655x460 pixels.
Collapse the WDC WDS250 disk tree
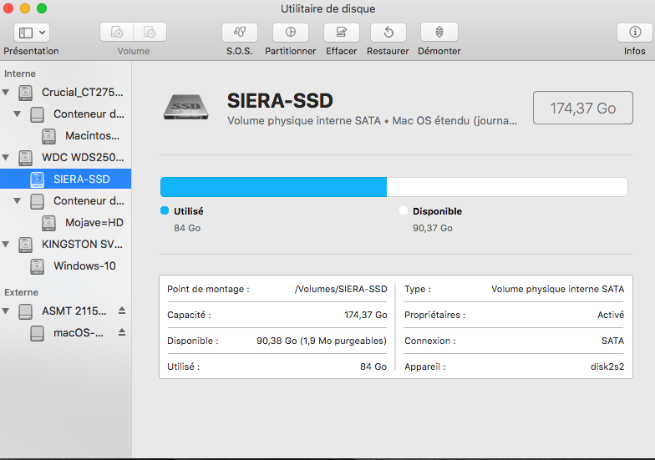pos(6,157)
